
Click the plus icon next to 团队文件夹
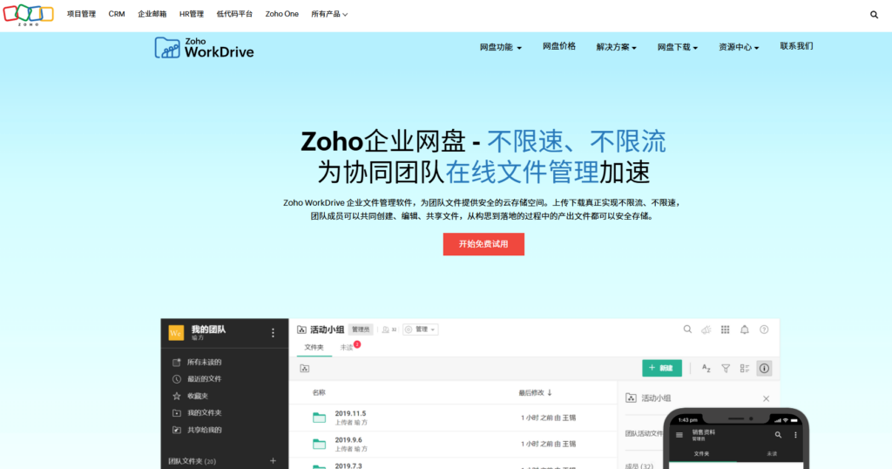(273, 460)
